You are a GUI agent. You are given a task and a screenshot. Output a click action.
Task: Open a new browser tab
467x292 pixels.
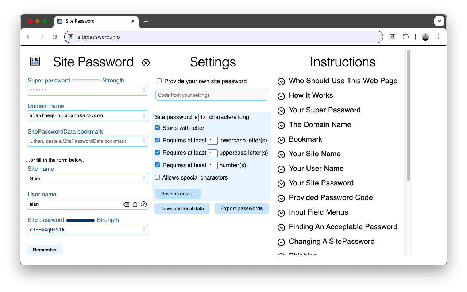tap(146, 21)
